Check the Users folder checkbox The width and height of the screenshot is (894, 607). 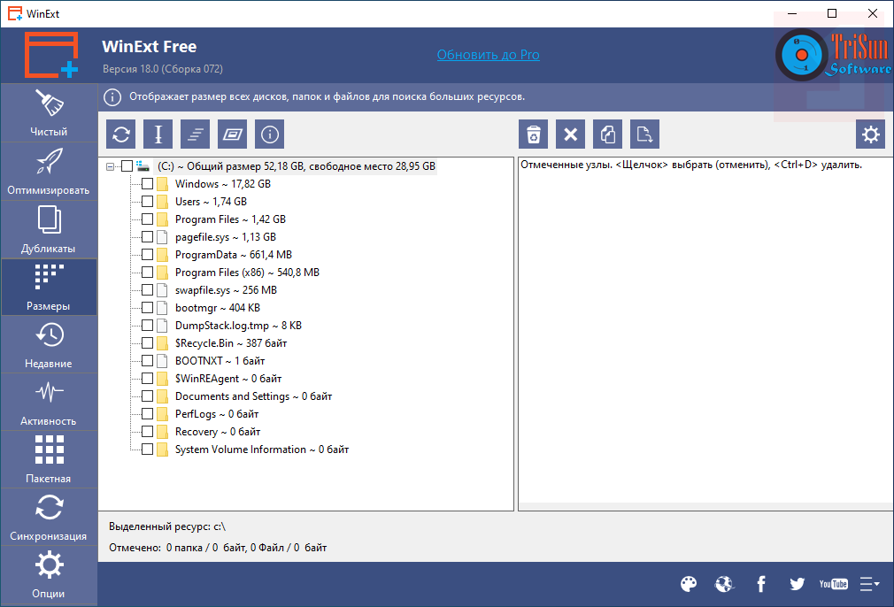pyautogui.click(x=147, y=201)
